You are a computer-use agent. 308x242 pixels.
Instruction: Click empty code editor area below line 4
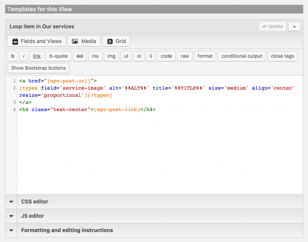coord(160,153)
